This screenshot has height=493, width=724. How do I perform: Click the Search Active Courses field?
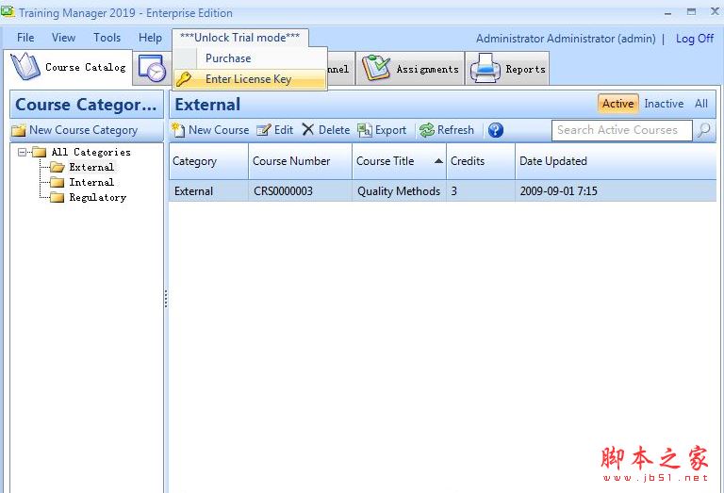coord(621,130)
